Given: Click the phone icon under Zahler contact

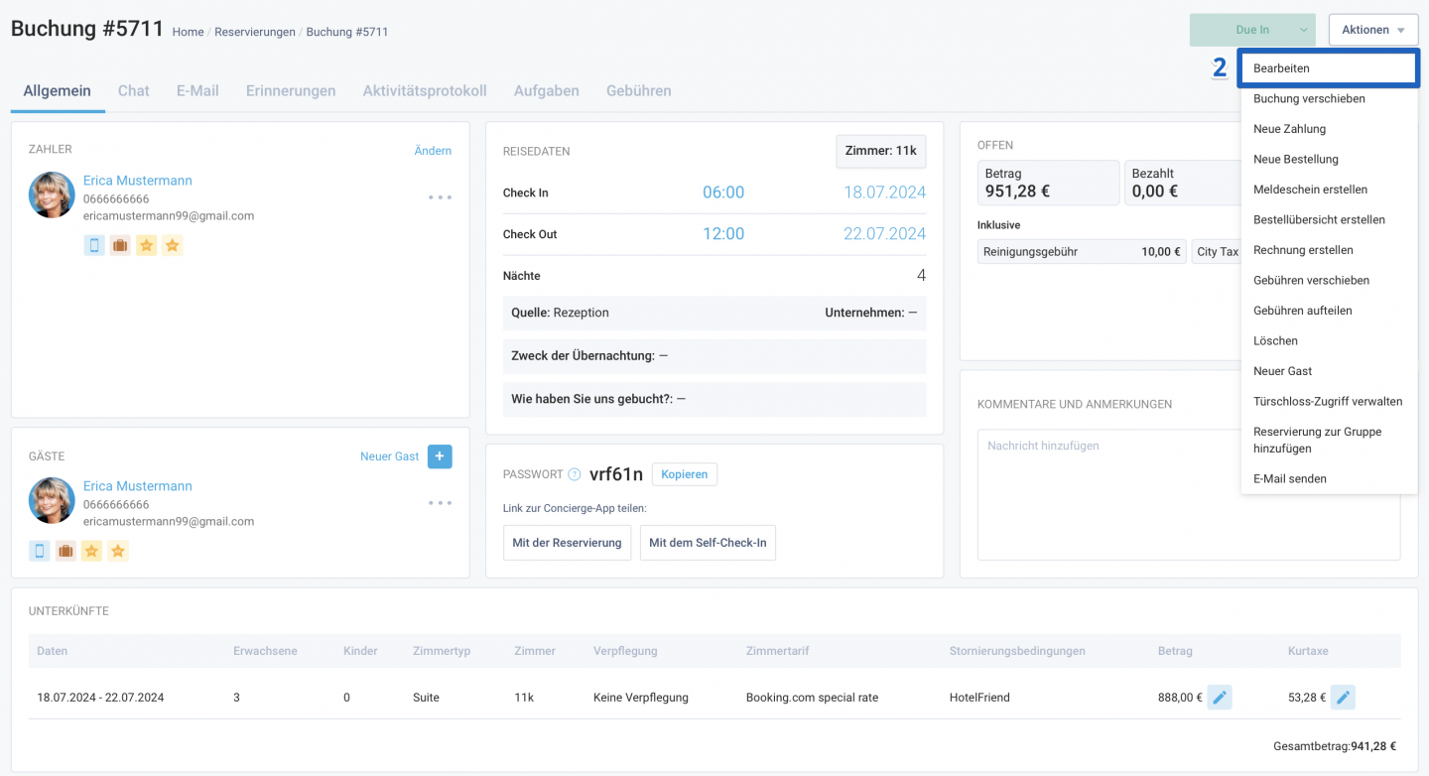Looking at the screenshot, I should pyautogui.click(x=94, y=245).
